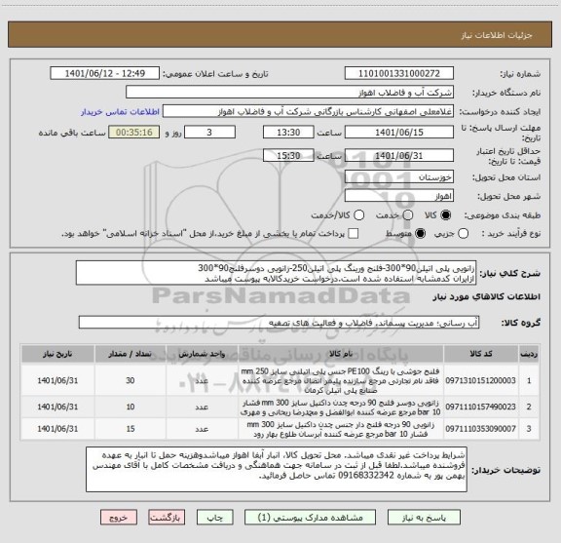Click the اطلاعات کالاهای مورد نیاز heading
Image resolution: width=561 pixels, height=543 pixels.
tap(487, 296)
